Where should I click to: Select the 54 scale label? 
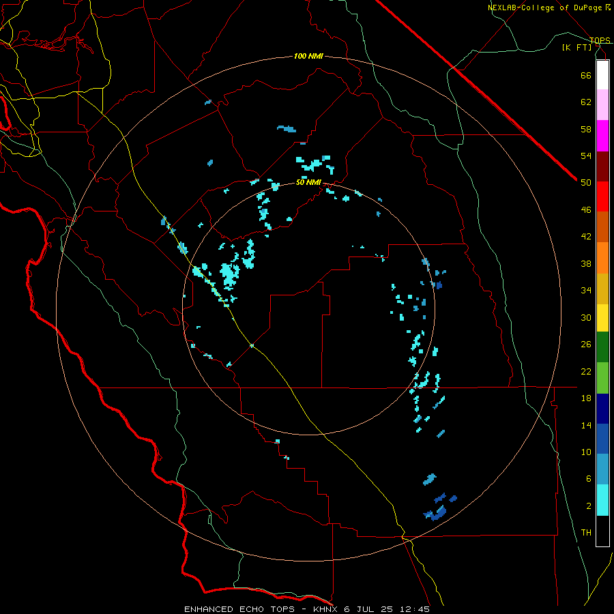click(x=586, y=156)
